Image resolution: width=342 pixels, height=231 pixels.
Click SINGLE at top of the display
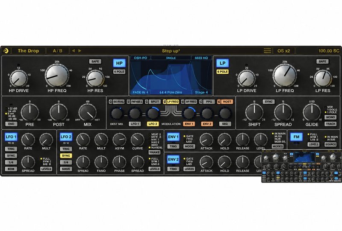[x=171, y=58]
